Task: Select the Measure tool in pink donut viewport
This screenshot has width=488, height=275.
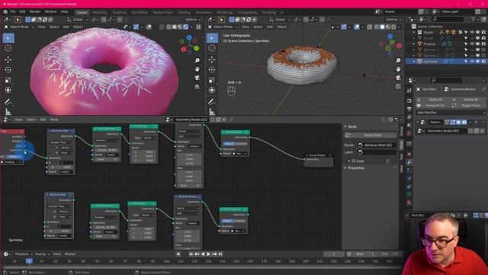Action: (x=8, y=112)
